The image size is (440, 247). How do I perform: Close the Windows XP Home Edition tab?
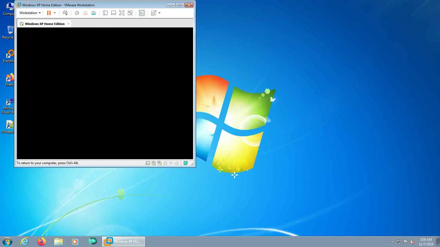tap(68, 24)
